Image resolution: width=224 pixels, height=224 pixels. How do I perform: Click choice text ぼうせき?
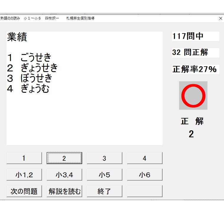(36, 78)
